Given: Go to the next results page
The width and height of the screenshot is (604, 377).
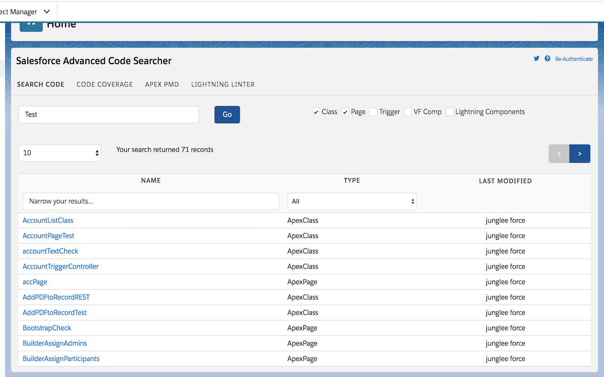Looking at the screenshot, I should [x=579, y=153].
